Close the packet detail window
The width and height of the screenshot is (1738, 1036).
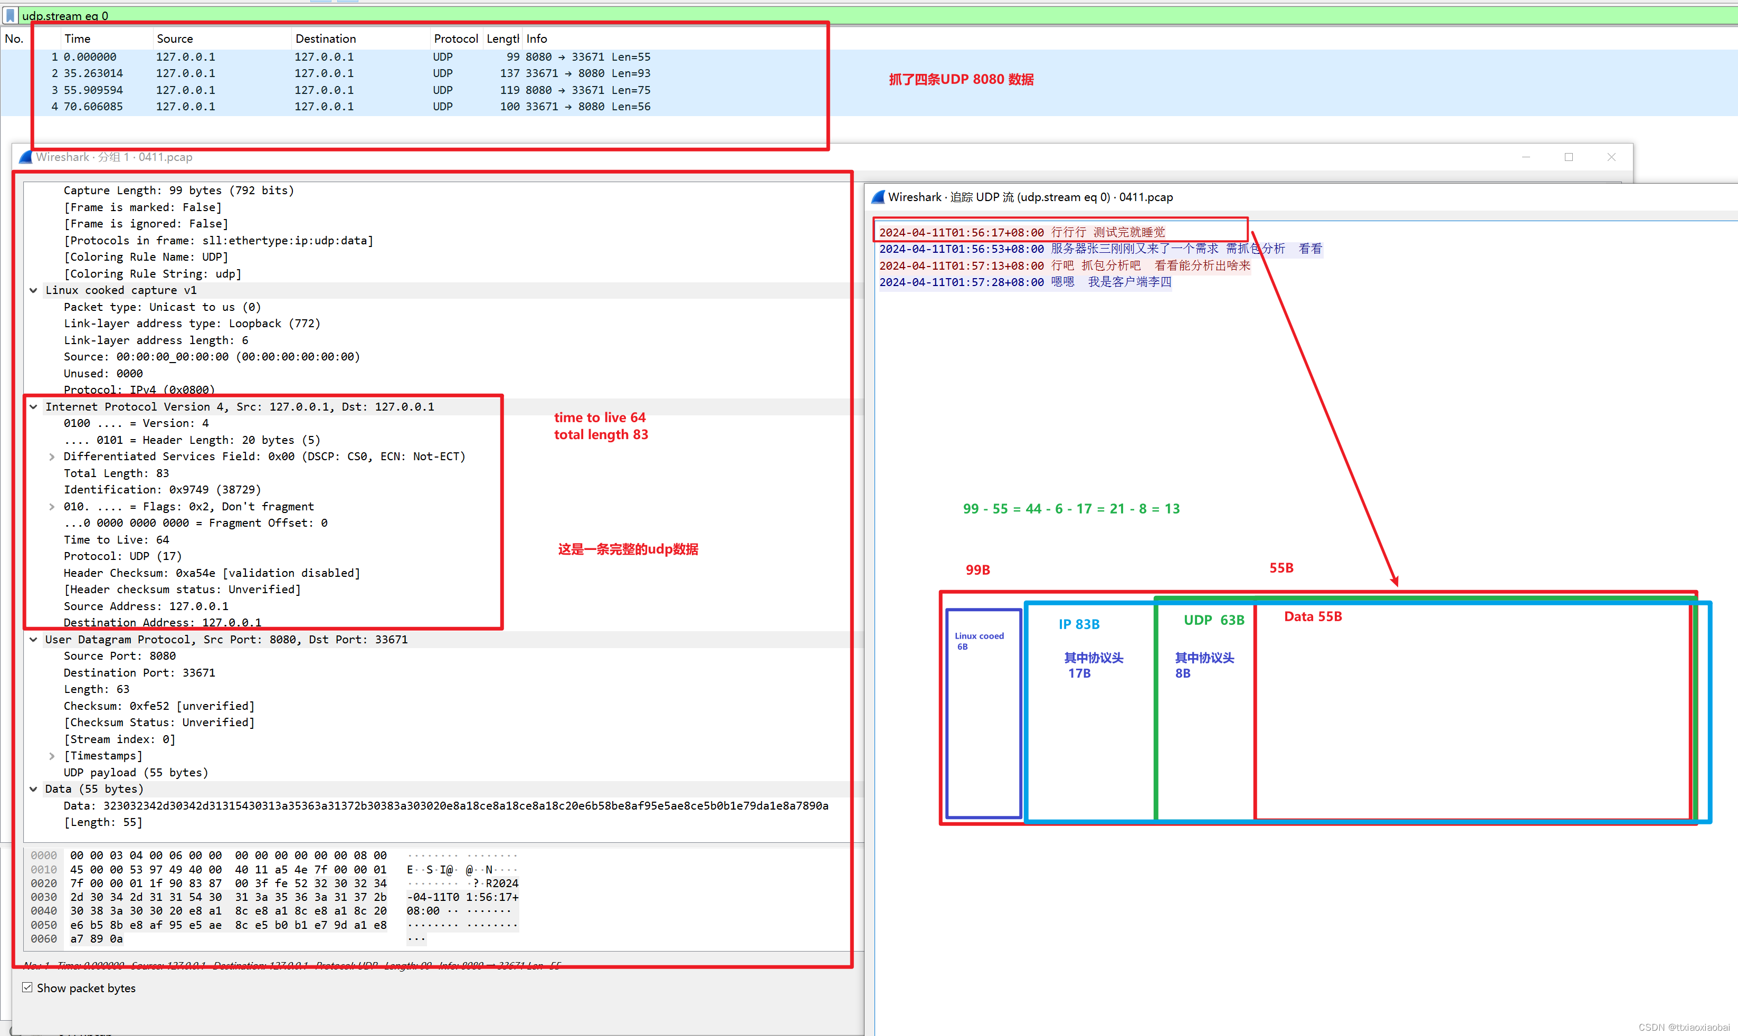coord(1611,157)
